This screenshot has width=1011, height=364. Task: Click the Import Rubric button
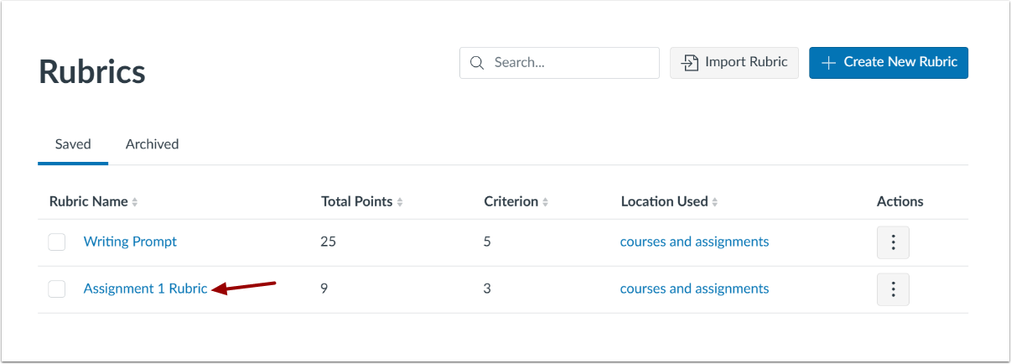734,63
